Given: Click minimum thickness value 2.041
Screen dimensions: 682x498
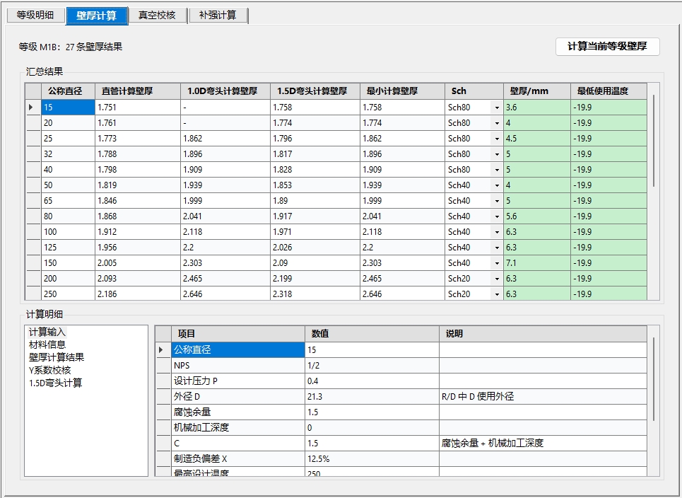Looking at the screenshot, I should (x=402, y=216).
